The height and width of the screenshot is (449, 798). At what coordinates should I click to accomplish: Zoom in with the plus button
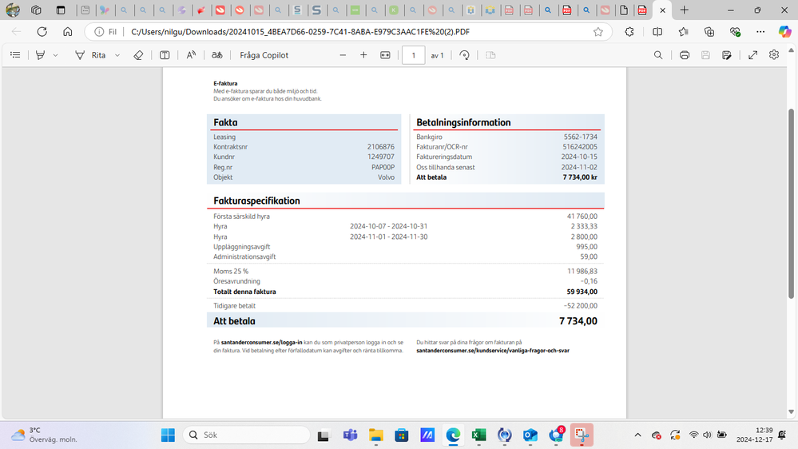[x=363, y=55]
